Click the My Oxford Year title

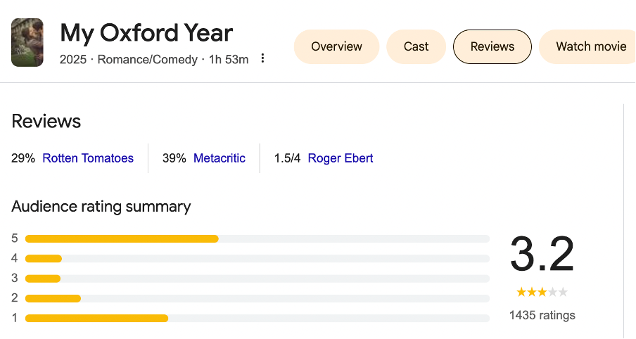[146, 33]
